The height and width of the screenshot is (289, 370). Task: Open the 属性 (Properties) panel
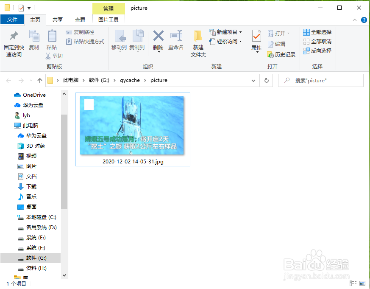pyautogui.click(x=256, y=41)
